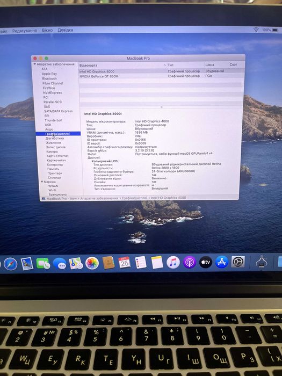Screen dimensions: 282x376
Task: Open the Довідка menu
Action: (x=65, y=30)
